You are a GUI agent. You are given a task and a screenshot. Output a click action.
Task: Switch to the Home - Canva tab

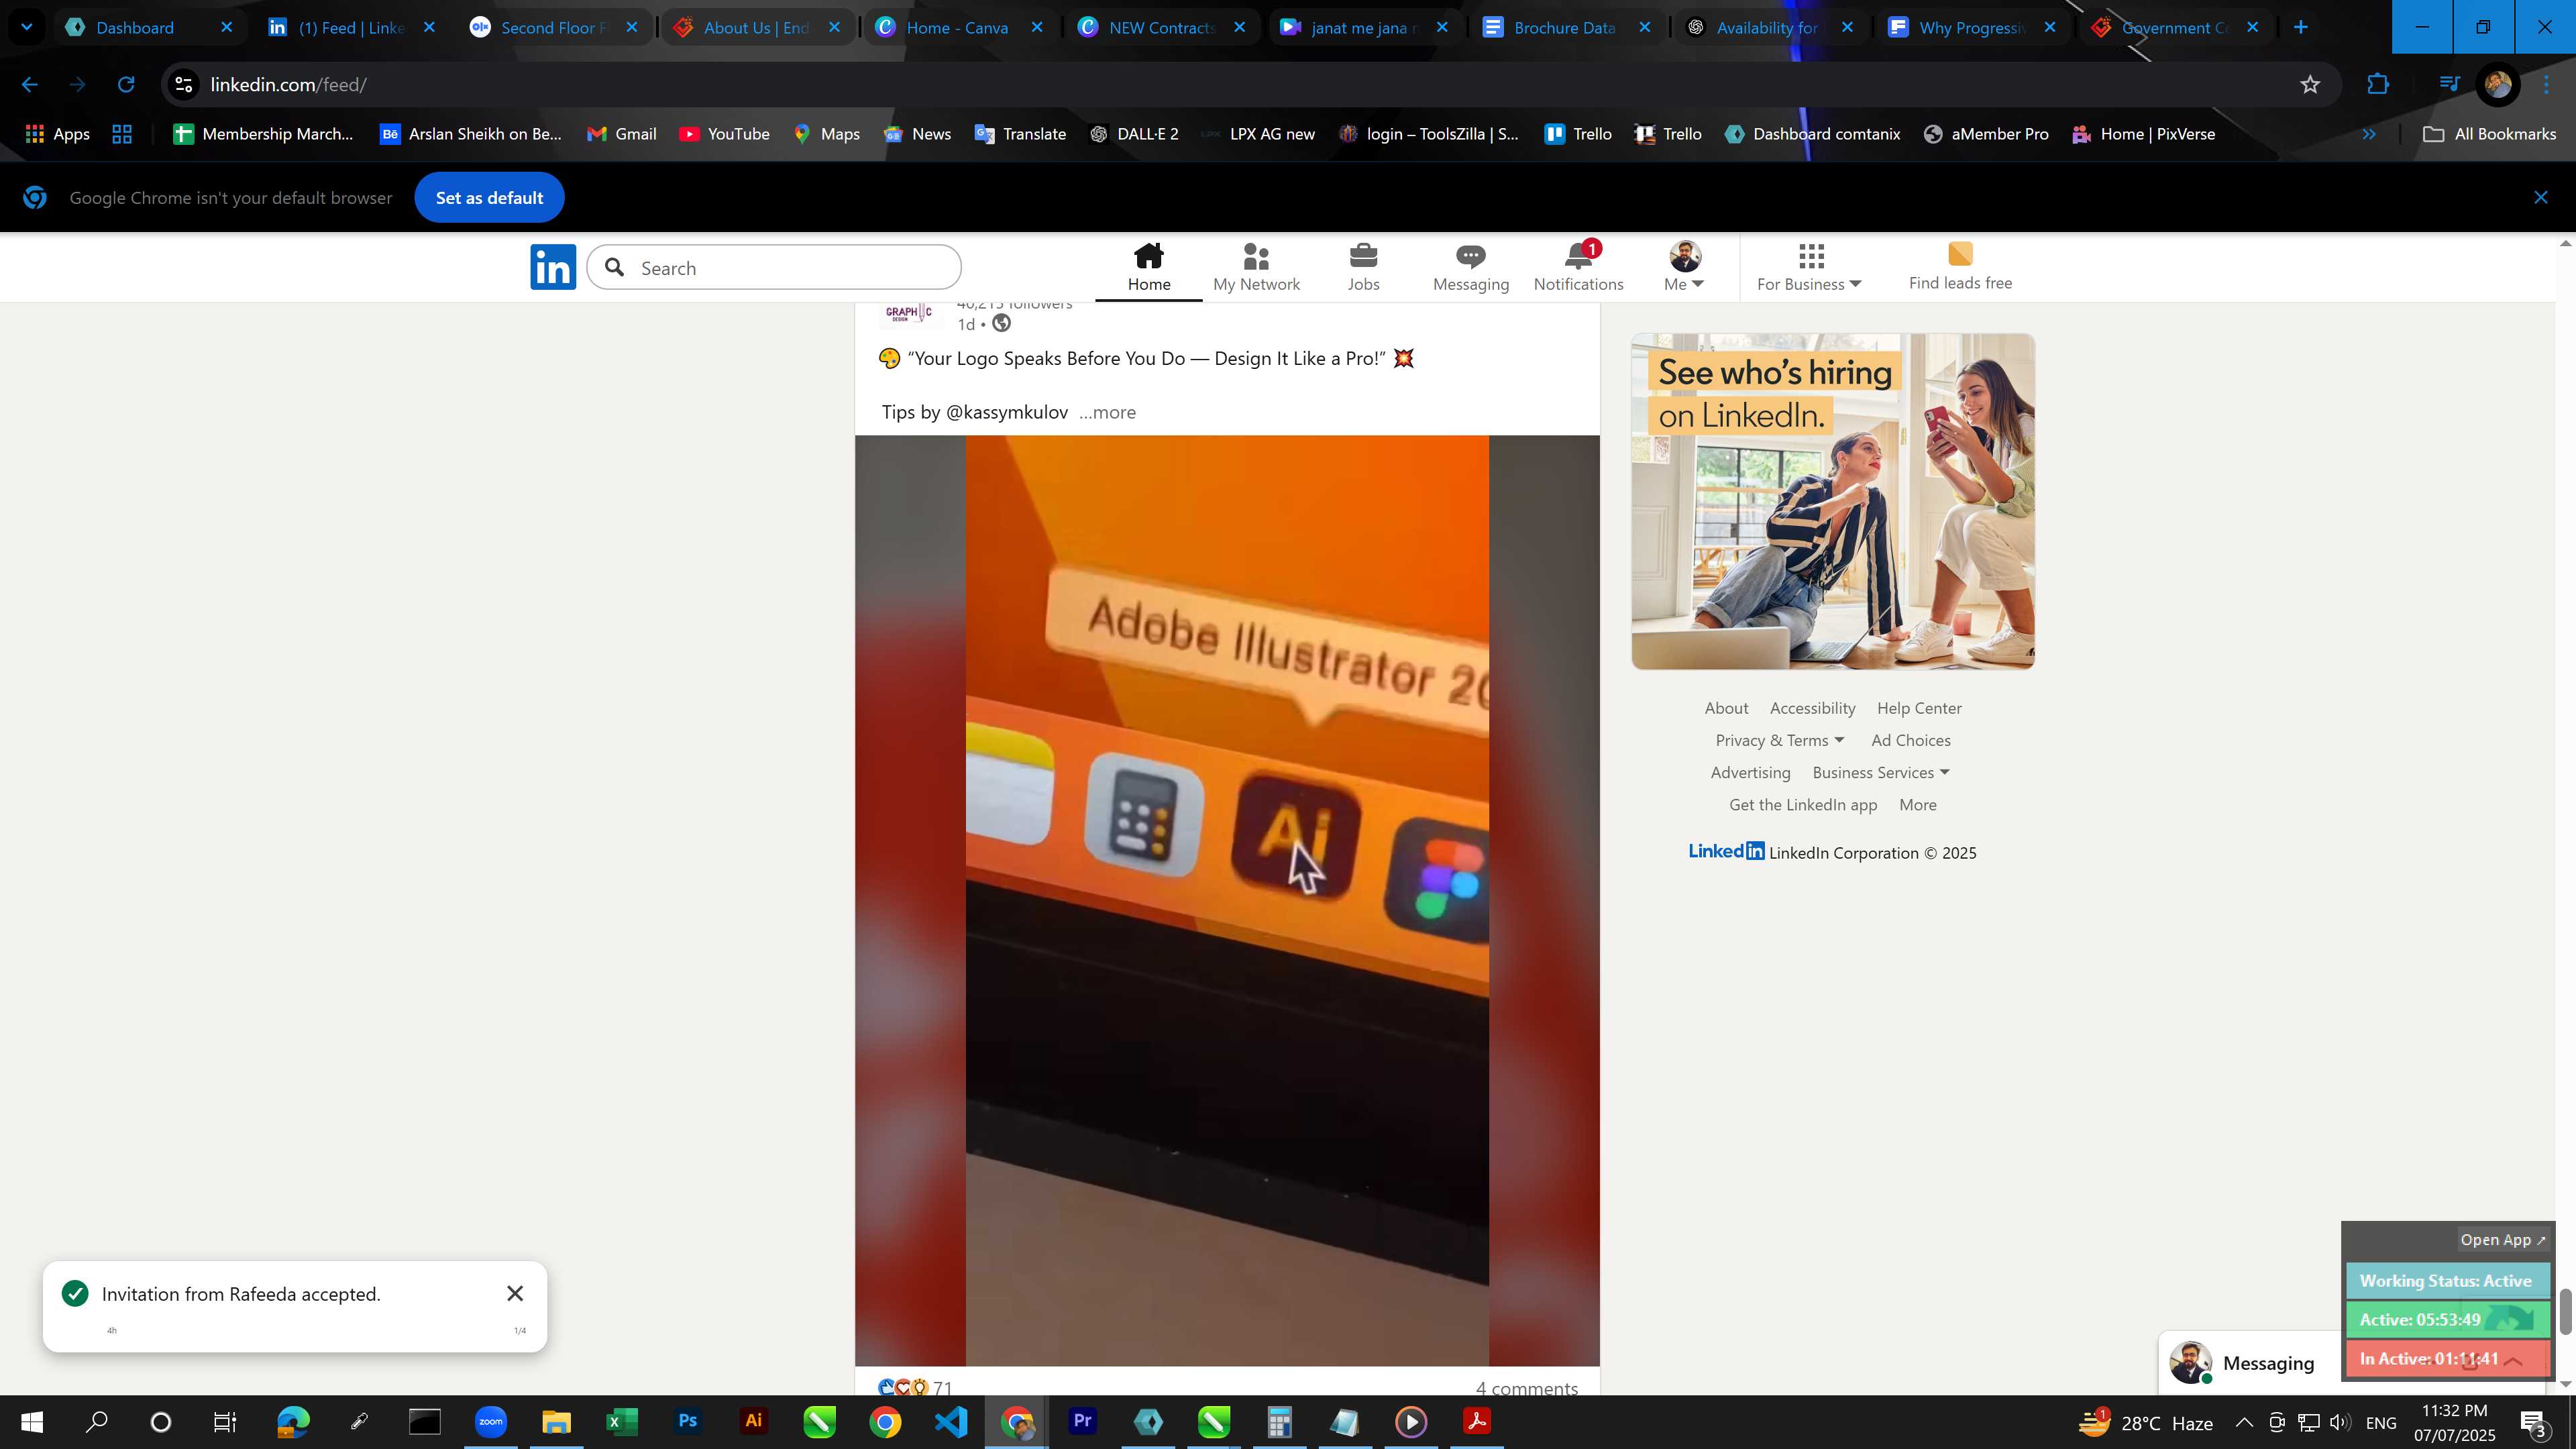pyautogui.click(x=957, y=27)
